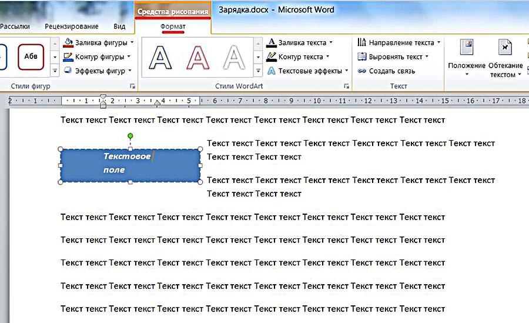Image resolution: width=529 pixels, height=323 pixels.
Task: Click the Shape Fill paint bucket icon
Action: pyautogui.click(x=68, y=42)
